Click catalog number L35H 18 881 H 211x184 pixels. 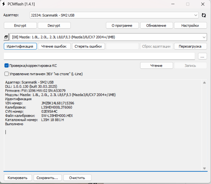52,120
